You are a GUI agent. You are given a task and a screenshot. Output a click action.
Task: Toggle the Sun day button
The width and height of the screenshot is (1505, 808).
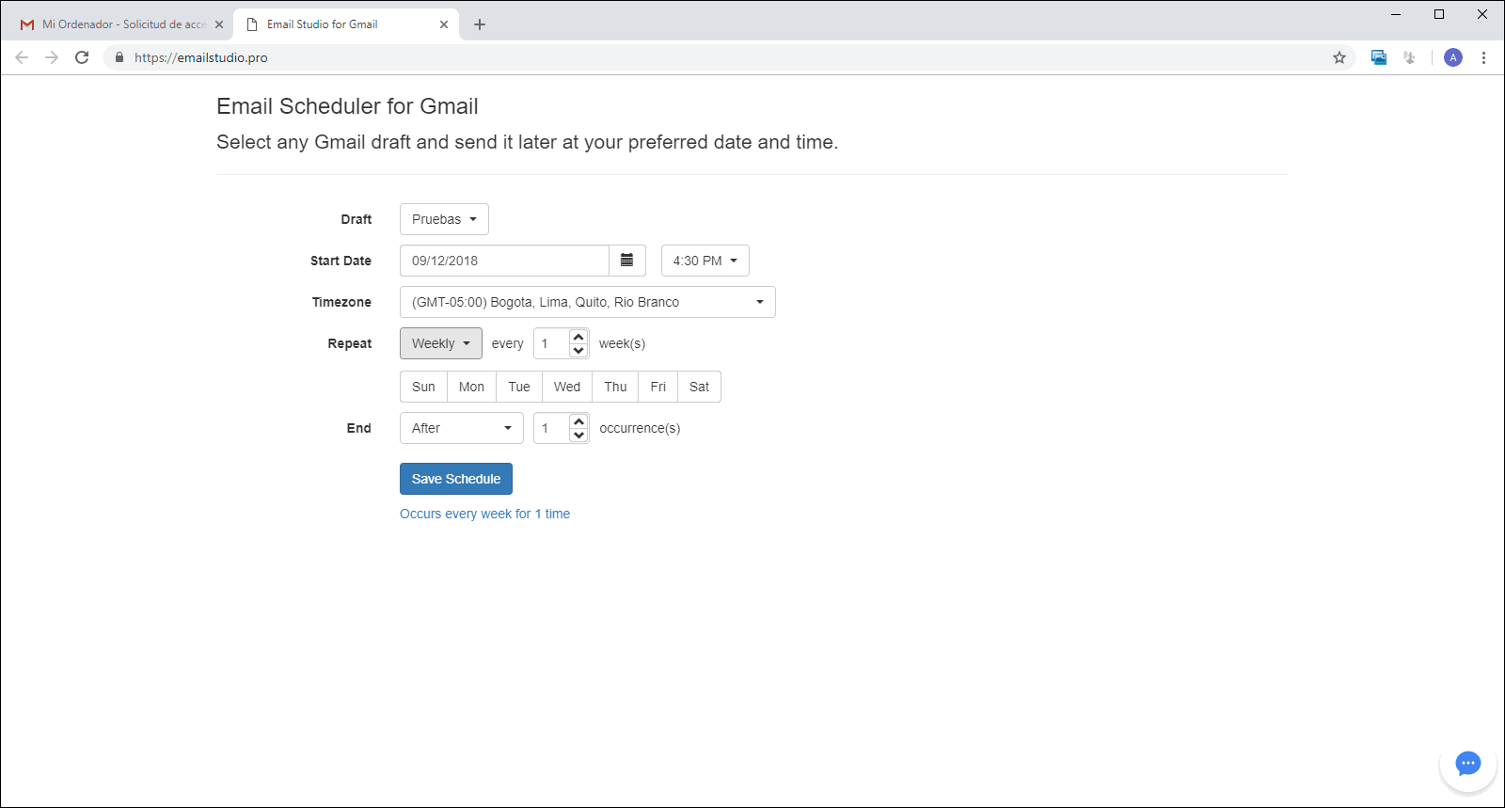tap(423, 387)
